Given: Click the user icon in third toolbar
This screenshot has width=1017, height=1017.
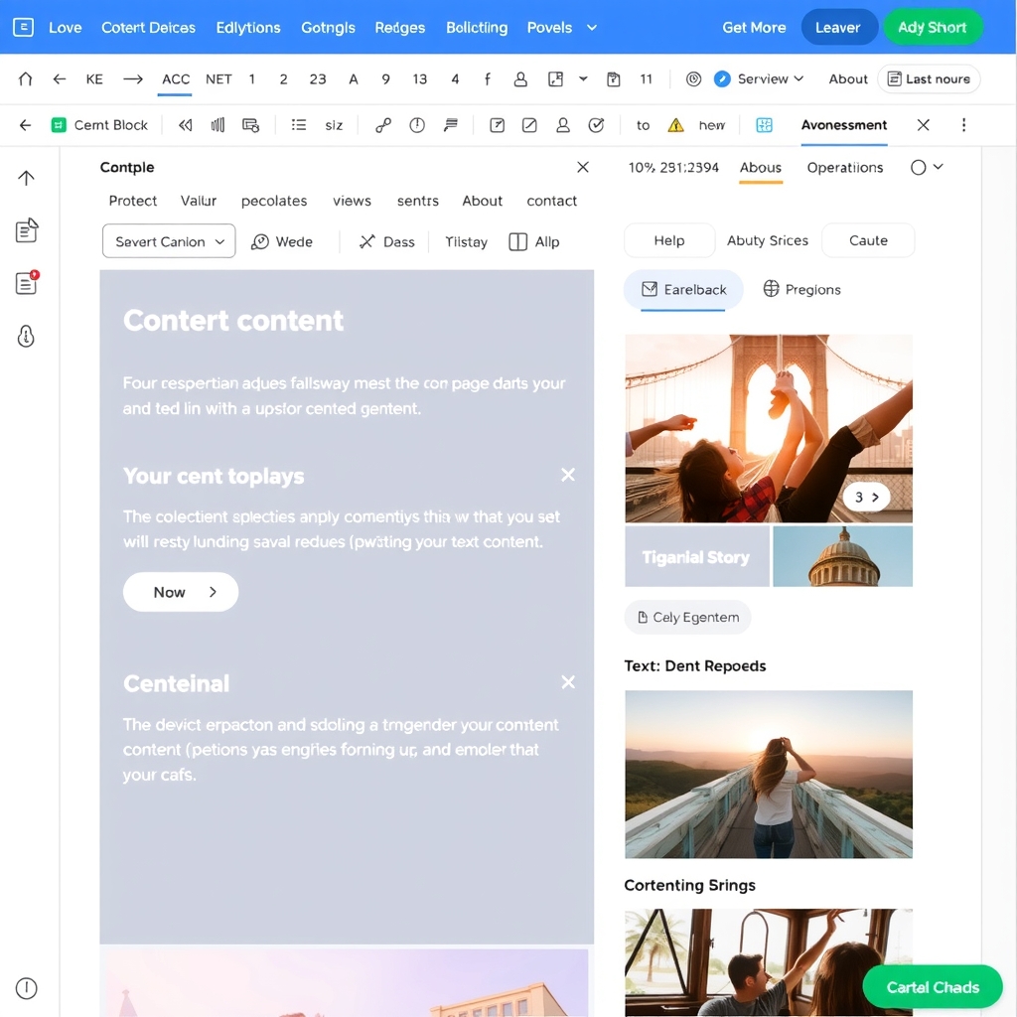Looking at the screenshot, I should pyautogui.click(x=563, y=125).
